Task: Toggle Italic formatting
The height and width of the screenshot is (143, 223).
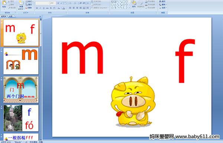Action: (40, 8)
